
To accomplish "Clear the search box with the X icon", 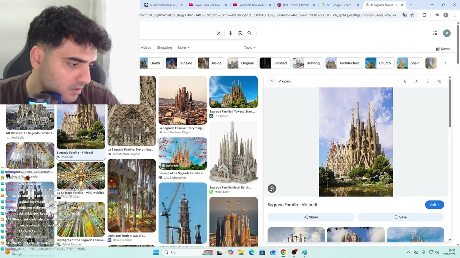I will pos(218,33).
